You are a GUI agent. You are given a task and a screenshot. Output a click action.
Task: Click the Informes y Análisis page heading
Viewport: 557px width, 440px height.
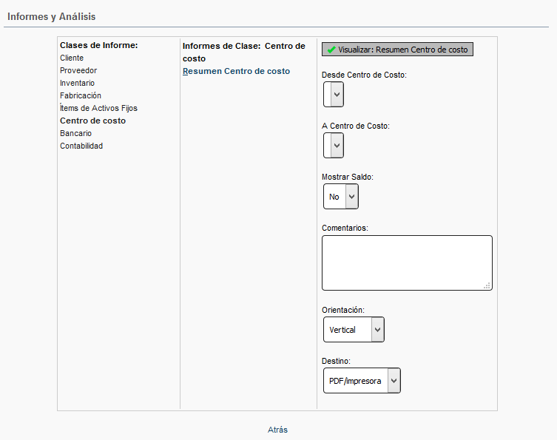tap(52, 16)
